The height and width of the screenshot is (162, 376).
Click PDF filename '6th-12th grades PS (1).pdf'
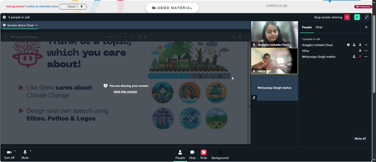coord(24,37)
